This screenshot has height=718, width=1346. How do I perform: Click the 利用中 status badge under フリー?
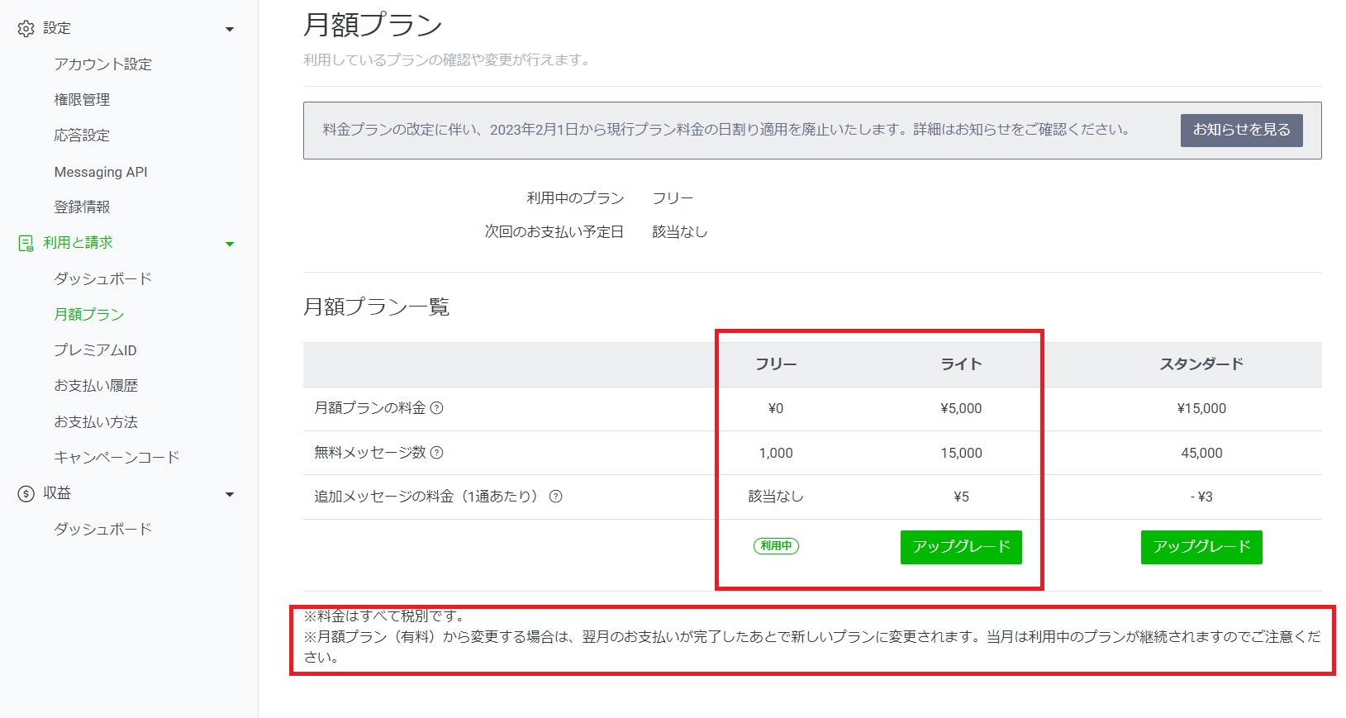point(776,546)
